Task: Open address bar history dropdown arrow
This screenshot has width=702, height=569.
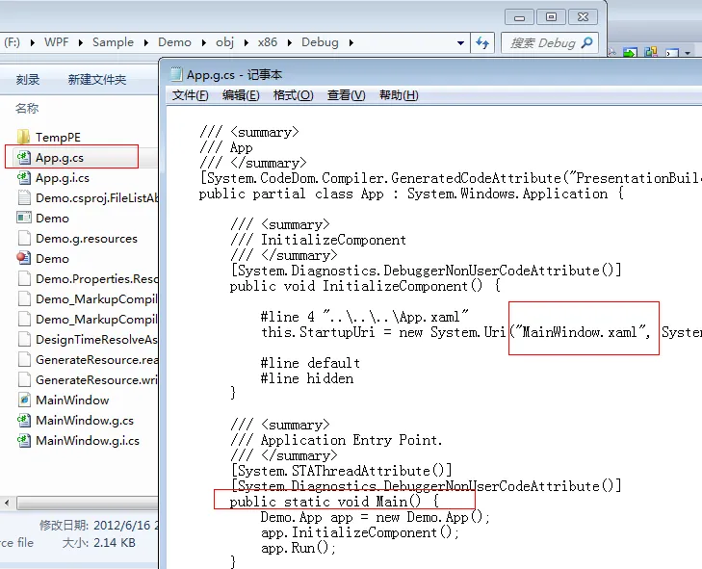Action: tap(460, 43)
